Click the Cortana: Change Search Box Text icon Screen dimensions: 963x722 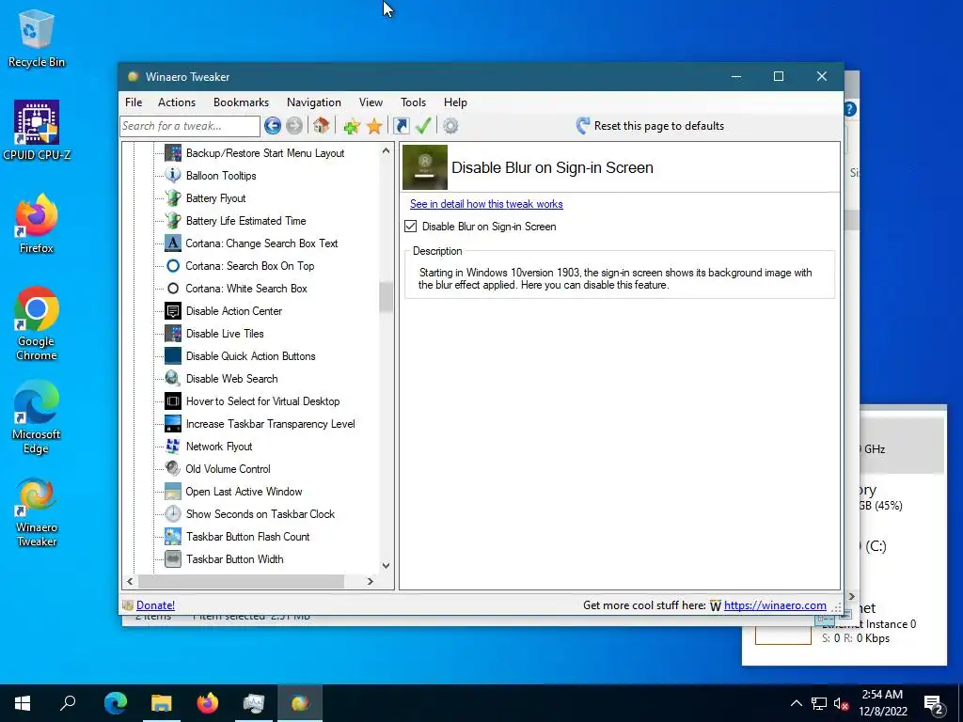(x=173, y=243)
